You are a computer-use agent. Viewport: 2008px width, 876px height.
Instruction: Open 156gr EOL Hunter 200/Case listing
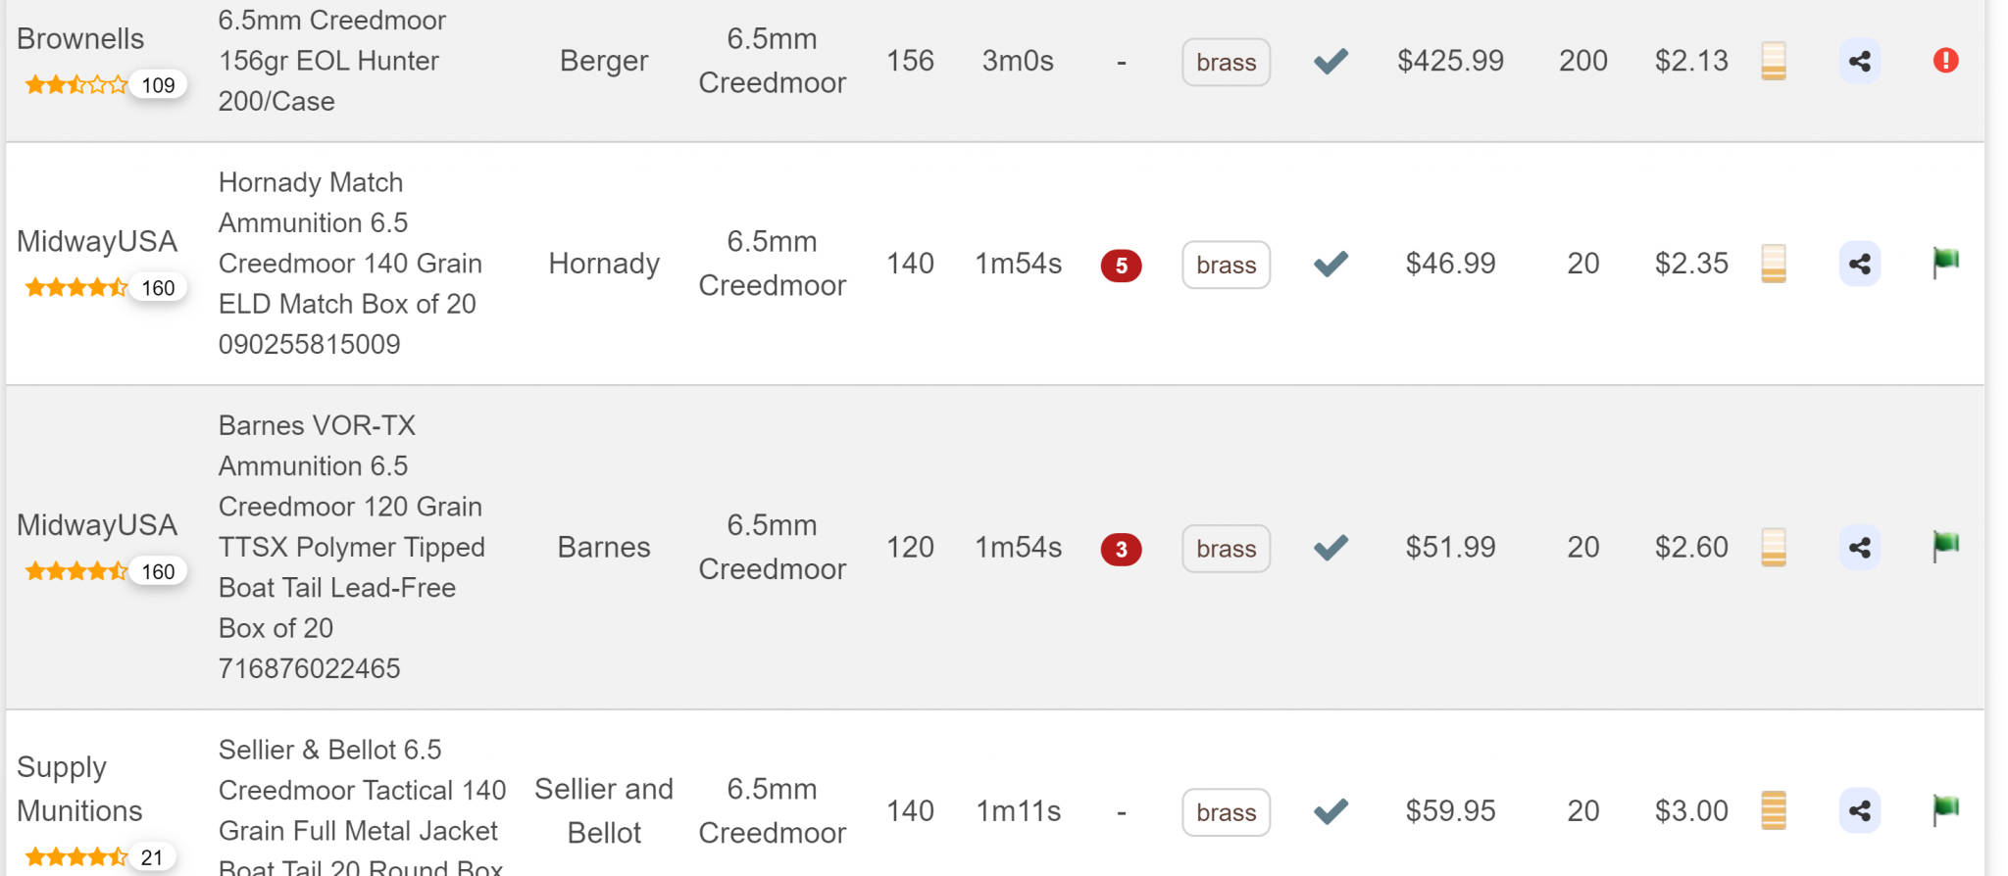(331, 61)
